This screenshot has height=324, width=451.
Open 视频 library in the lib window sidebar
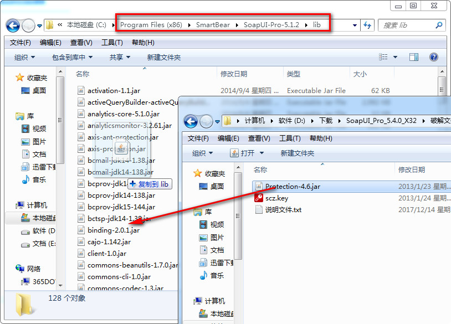point(34,128)
